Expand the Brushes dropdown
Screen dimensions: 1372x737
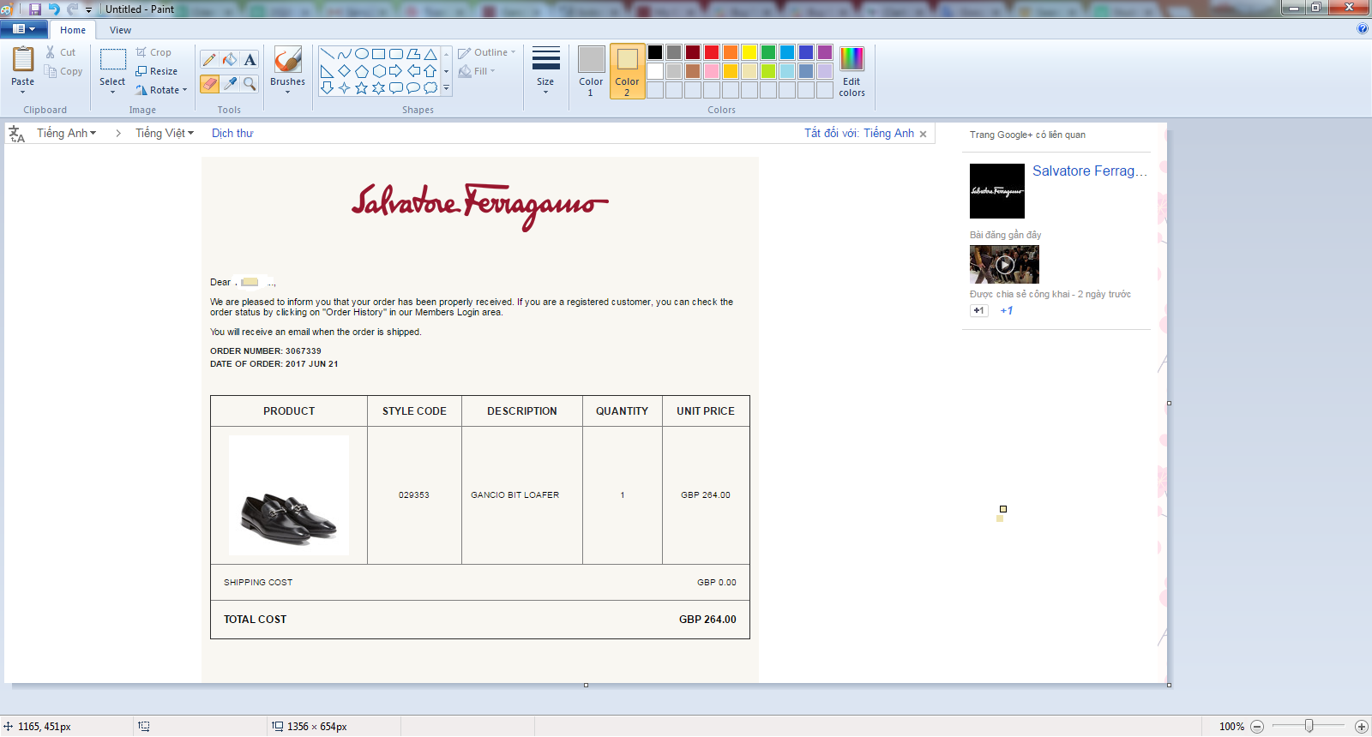pyautogui.click(x=287, y=91)
